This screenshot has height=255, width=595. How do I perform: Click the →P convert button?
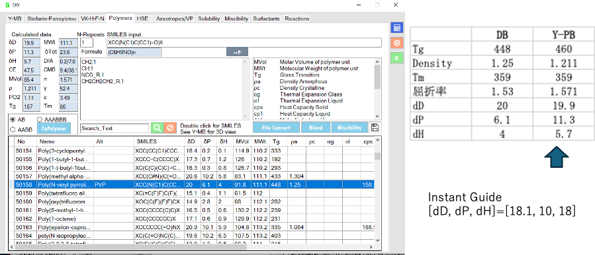point(237,52)
